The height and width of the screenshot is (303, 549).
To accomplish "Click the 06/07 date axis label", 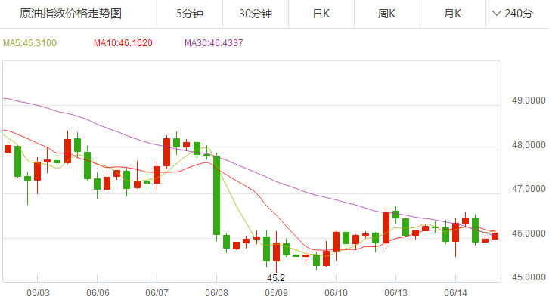I will 157,293.
